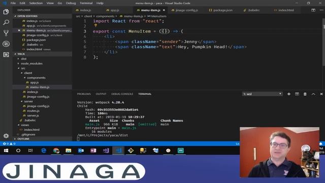Open the Extensions view
325x183 pixels.
(6, 54)
